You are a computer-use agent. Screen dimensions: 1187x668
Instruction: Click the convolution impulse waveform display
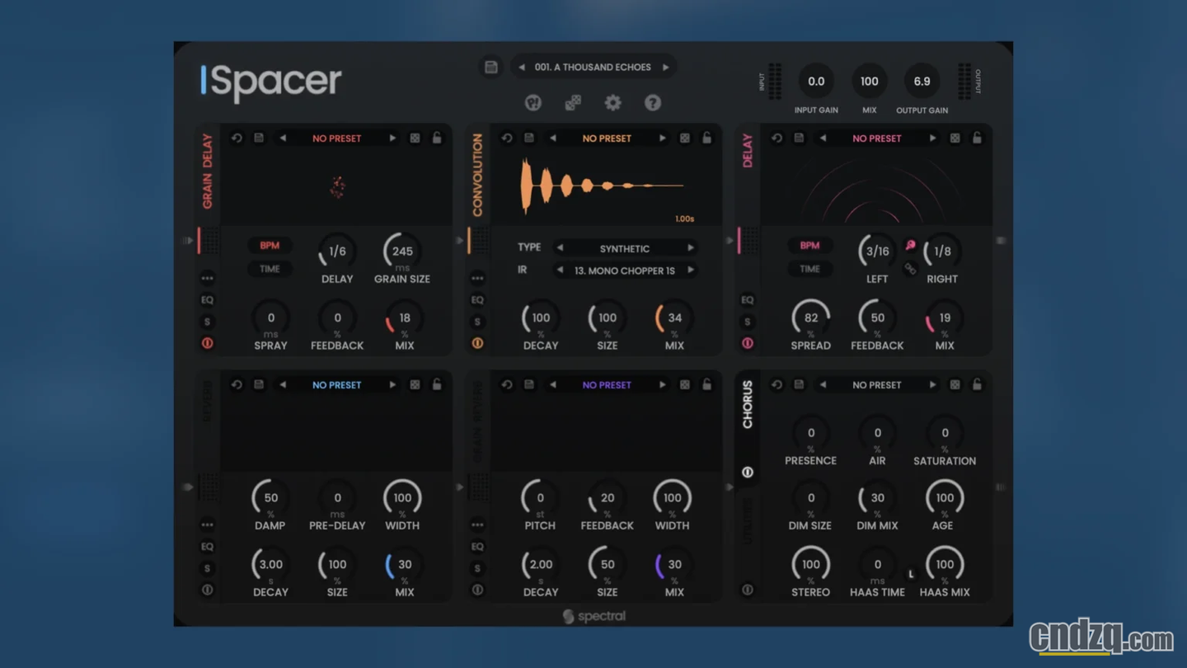(x=606, y=186)
